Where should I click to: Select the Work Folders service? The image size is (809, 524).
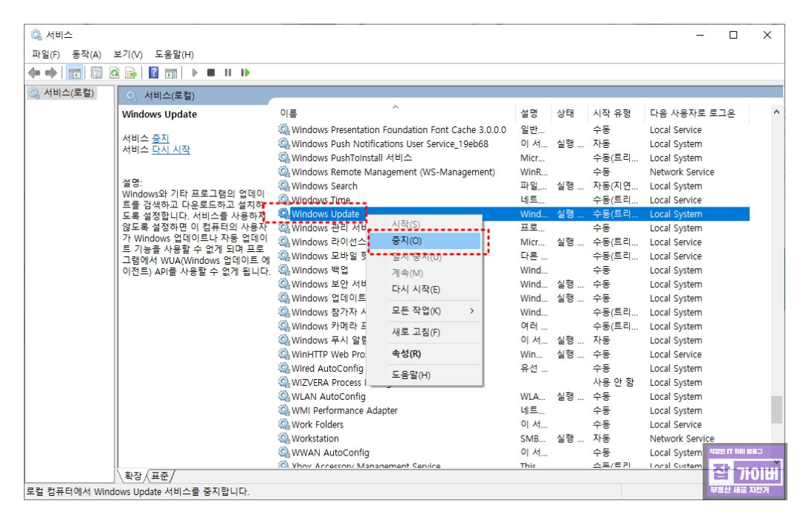click(x=513, y=424)
